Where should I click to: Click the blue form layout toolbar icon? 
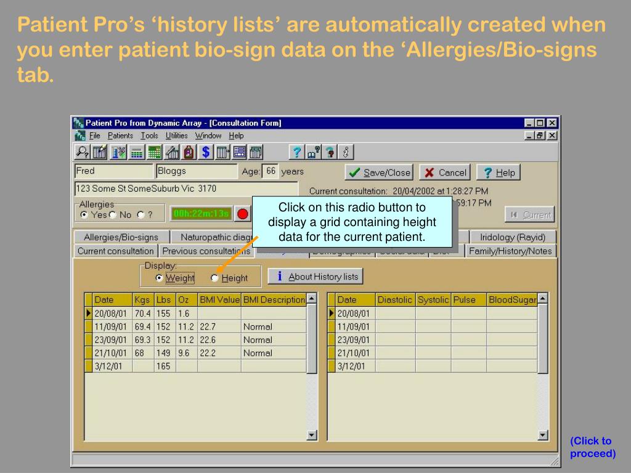[240, 152]
